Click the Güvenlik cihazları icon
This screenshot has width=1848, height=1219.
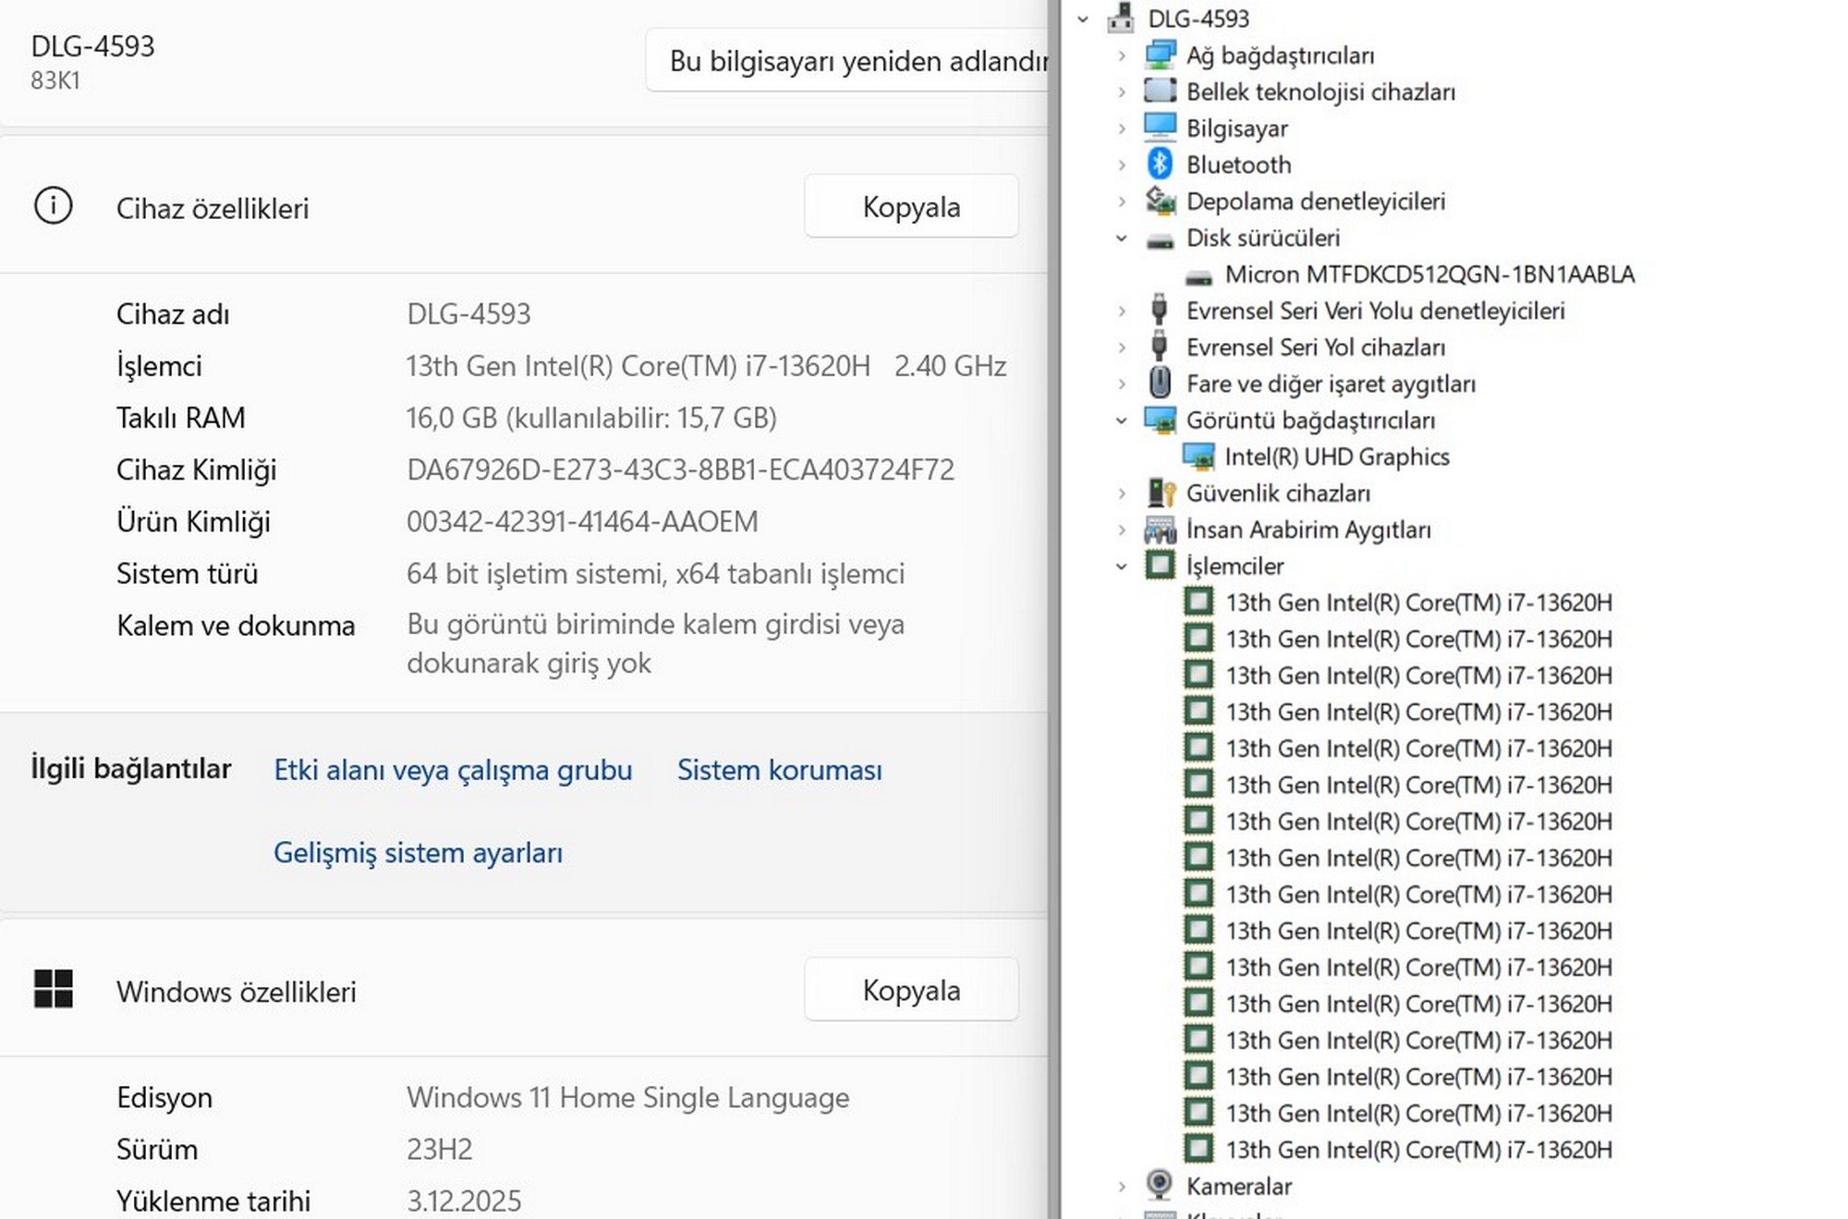coord(1160,493)
